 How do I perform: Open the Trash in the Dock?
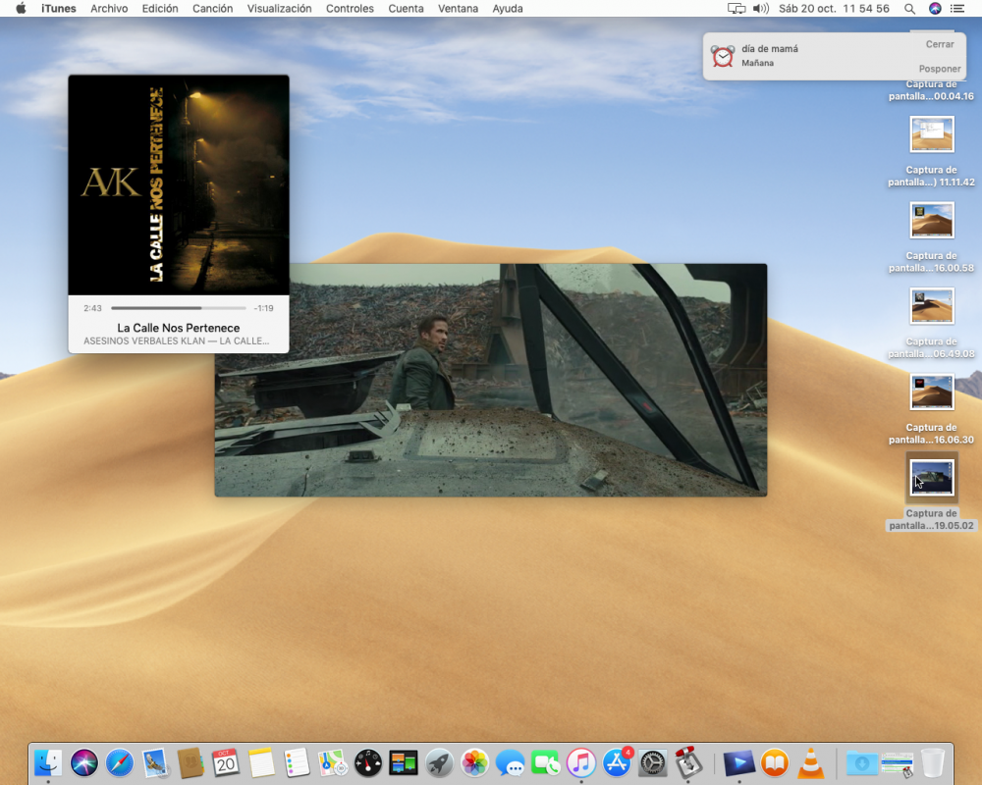933,763
